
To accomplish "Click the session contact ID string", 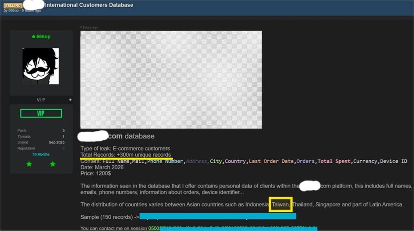I will 233,228.
